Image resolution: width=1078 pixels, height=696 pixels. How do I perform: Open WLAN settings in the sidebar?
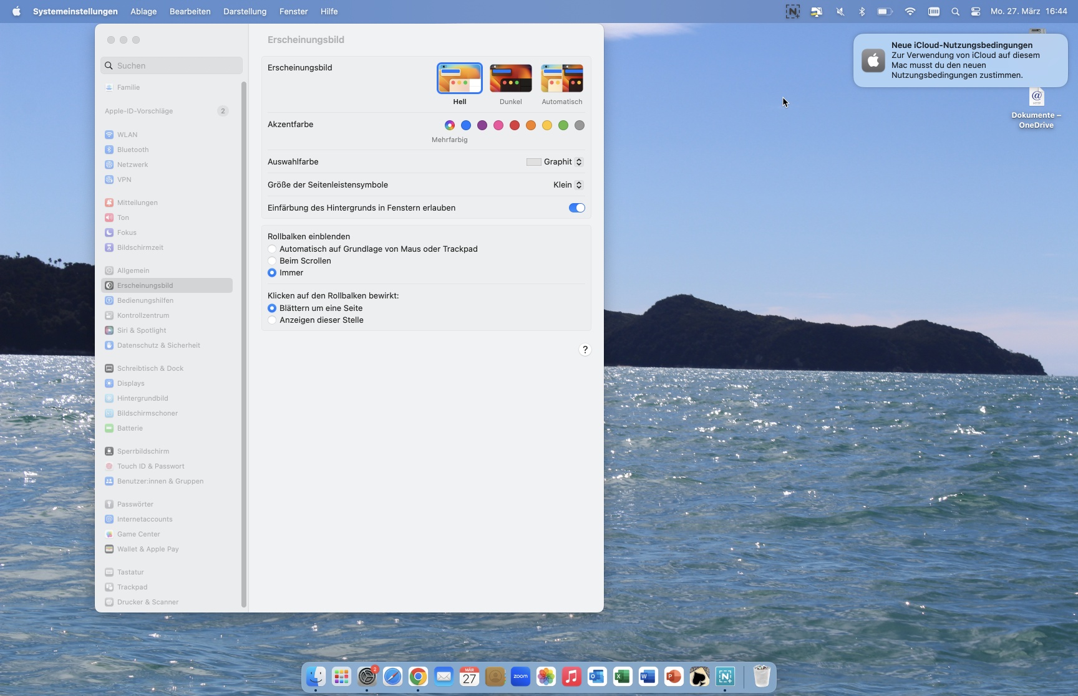point(127,135)
